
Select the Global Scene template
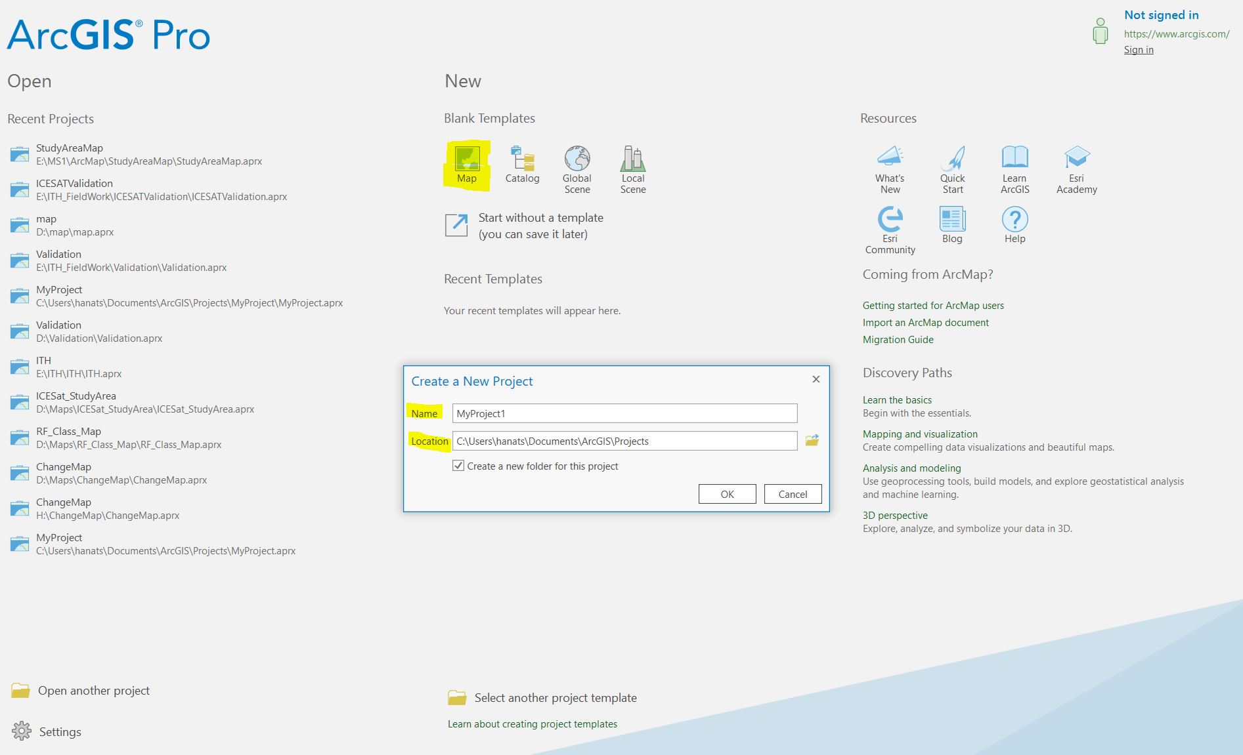tap(577, 159)
